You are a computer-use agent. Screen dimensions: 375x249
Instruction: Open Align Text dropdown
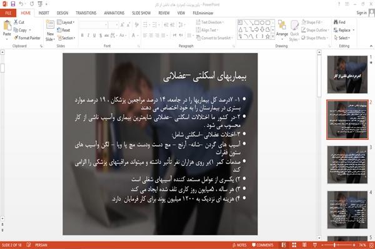coord(207,30)
